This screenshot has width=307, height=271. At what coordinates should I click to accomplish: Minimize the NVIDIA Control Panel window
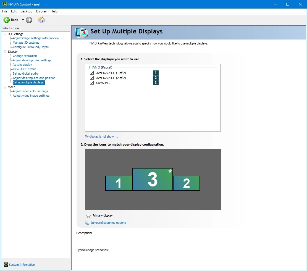tap(275, 4)
